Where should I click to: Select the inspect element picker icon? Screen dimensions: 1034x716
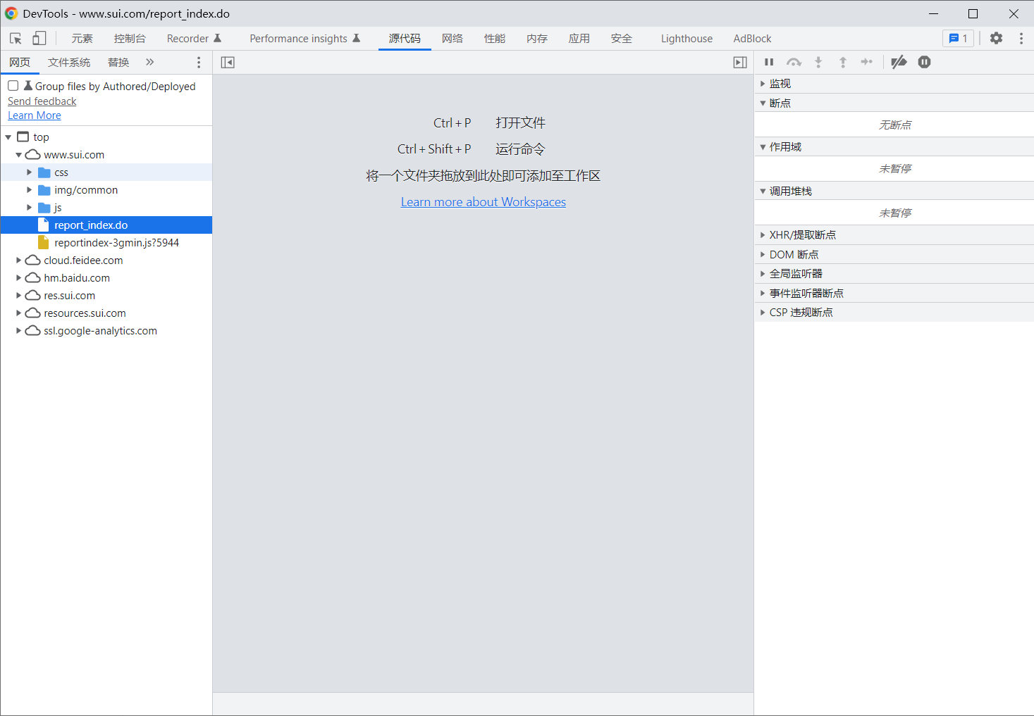[x=16, y=39]
